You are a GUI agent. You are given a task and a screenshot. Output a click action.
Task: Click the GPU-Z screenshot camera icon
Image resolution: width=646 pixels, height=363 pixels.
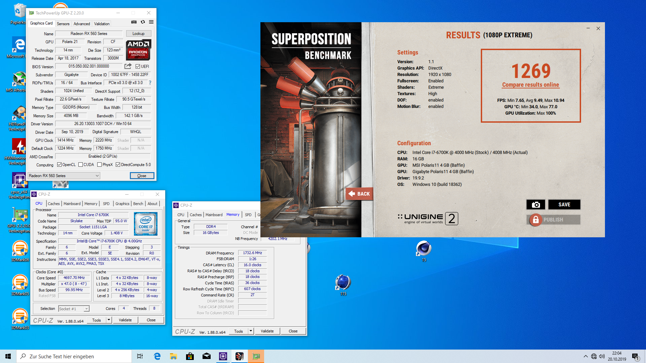tap(134, 22)
